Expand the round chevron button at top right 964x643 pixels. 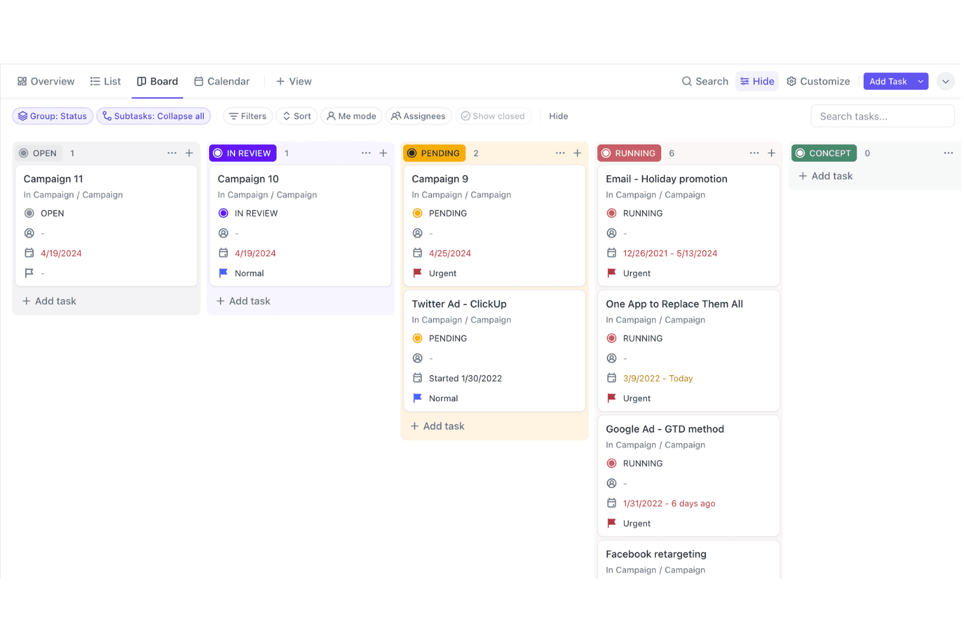[x=946, y=81]
